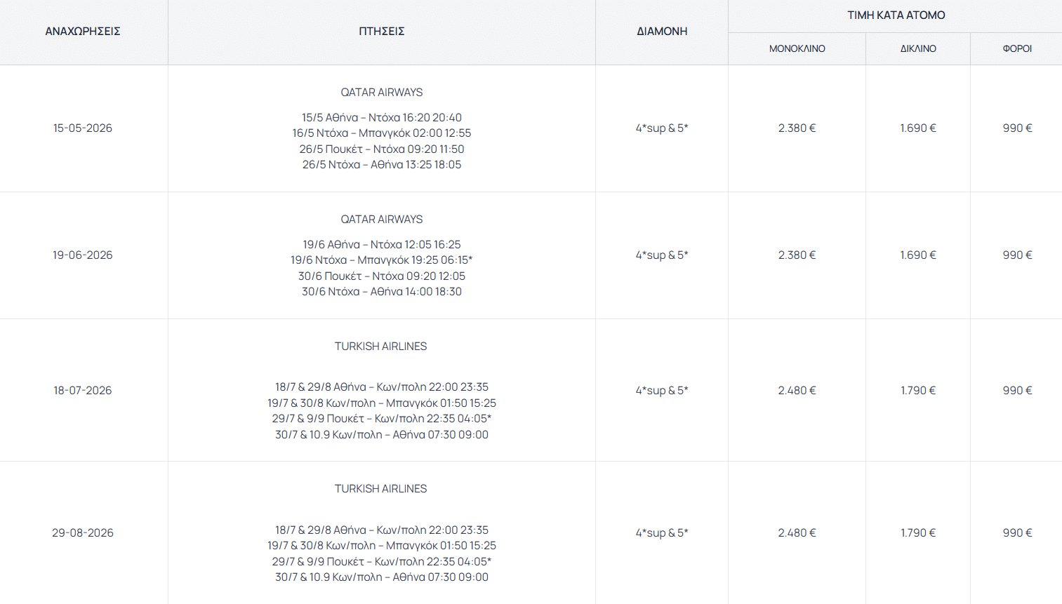
Task: Click the 4*sup & 5* accommodation for 19-06-2026
Action: (x=662, y=255)
